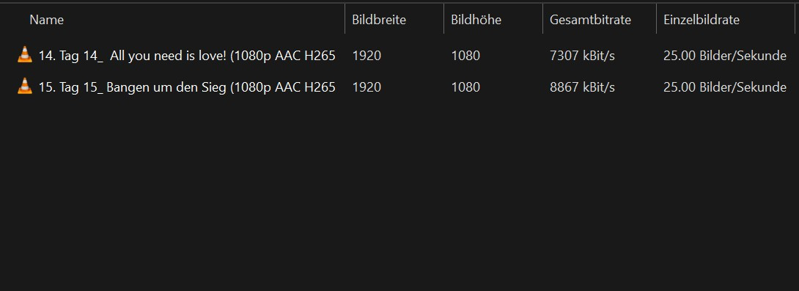Click the divider between Gesamtbitrate and Einzelbildrate headers
Image resolution: width=799 pixels, height=291 pixels.
(x=656, y=19)
